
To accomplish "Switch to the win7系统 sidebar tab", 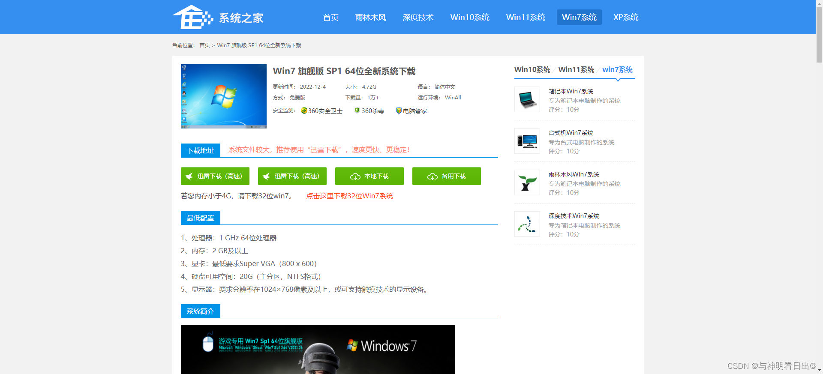I will click(x=617, y=69).
